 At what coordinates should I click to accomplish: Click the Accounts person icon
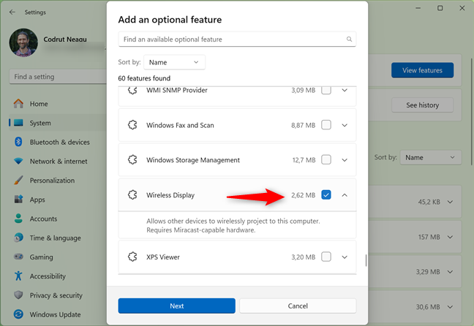(x=18, y=219)
